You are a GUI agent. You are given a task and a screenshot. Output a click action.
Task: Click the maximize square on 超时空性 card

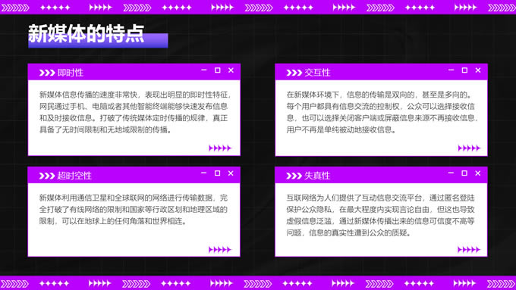click(217, 173)
